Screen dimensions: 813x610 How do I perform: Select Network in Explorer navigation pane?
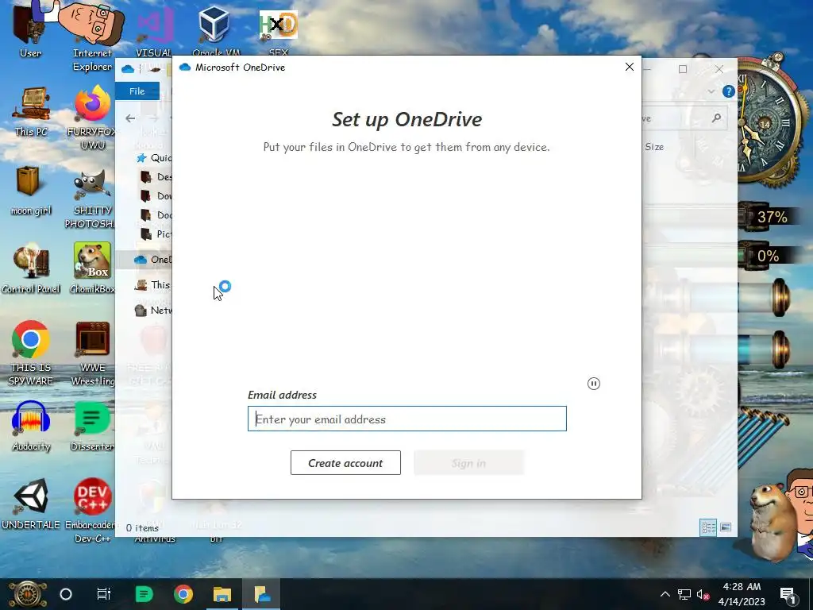(152, 311)
